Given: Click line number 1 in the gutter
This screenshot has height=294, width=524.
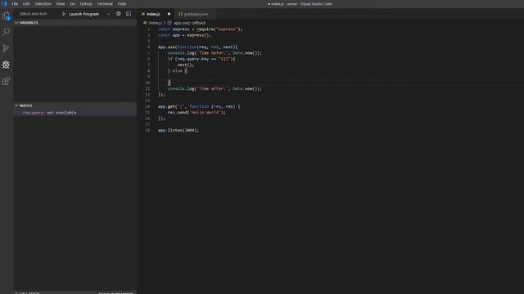Looking at the screenshot, I should click(149, 29).
